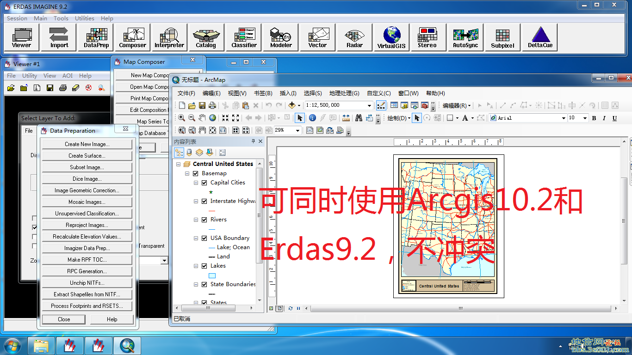Click Reproject Images button
632x355 pixels.
pyautogui.click(x=87, y=225)
